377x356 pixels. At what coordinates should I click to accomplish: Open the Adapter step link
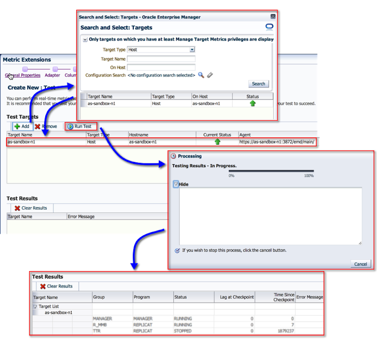click(52, 76)
